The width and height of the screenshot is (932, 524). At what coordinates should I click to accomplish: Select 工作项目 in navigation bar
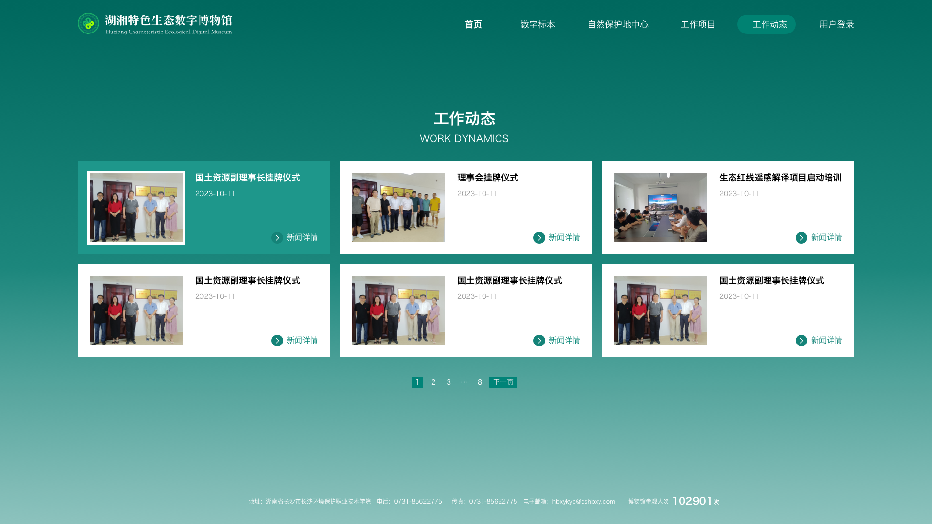[x=698, y=24]
